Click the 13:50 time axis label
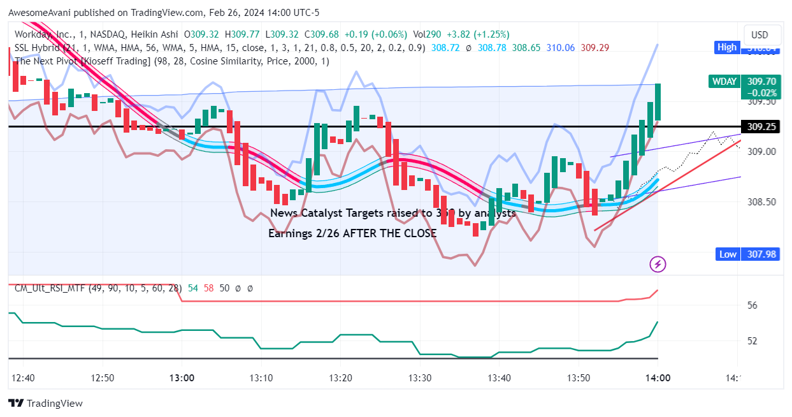 [579, 378]
